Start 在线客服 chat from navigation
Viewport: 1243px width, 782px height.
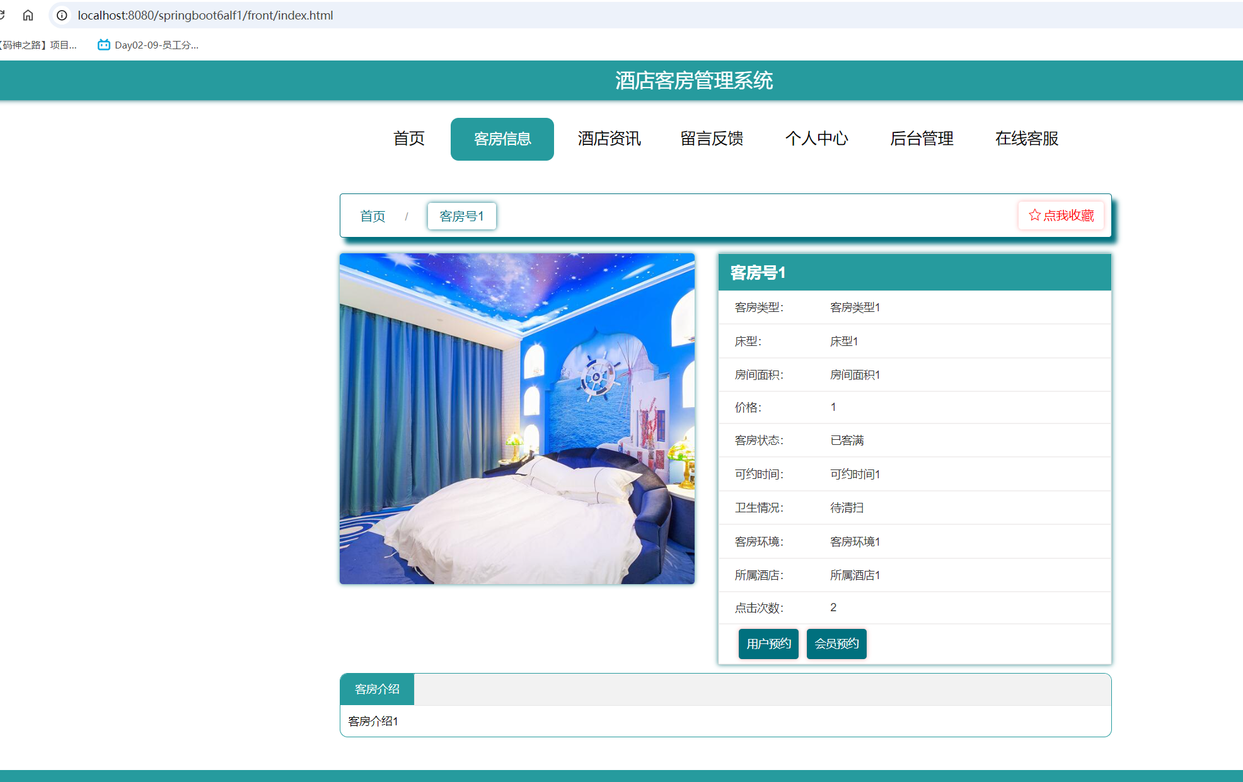[1026, 139]
